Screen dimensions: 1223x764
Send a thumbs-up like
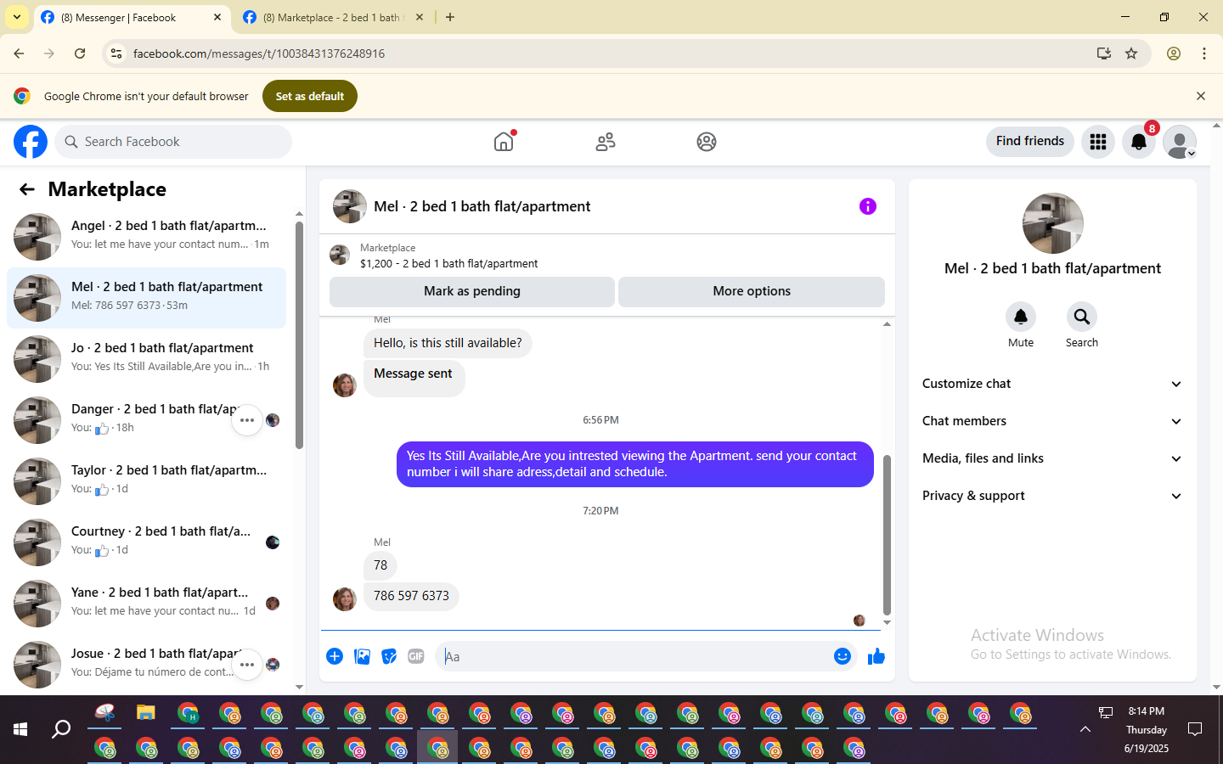[x=876, y=656]
